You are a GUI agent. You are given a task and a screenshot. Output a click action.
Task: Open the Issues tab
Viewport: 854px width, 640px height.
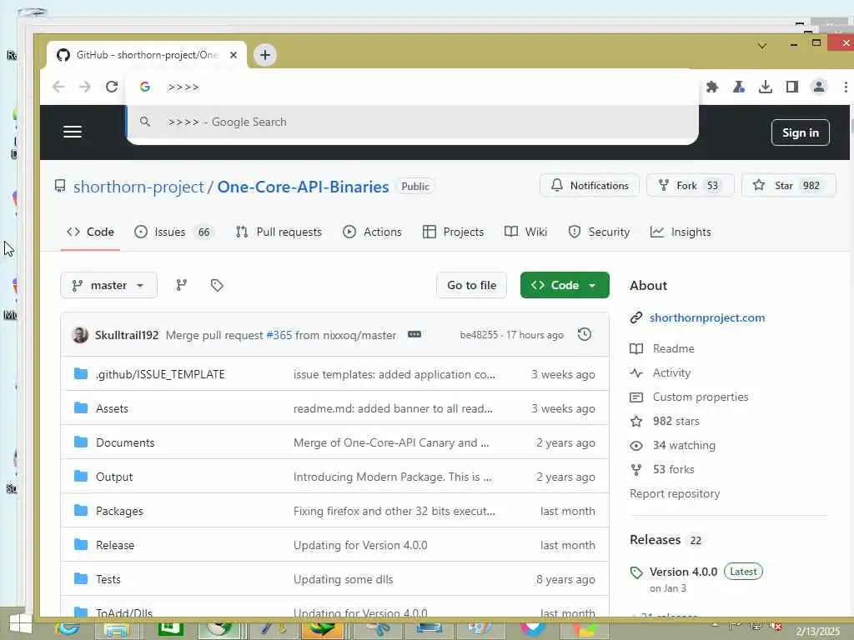point(173,232)
